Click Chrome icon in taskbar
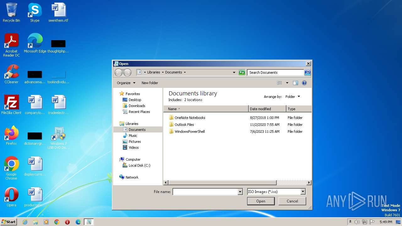402x226 pixels. click(x=57, y=222)
